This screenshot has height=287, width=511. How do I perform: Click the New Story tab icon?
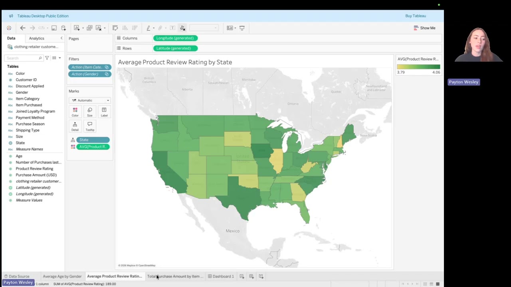(x=261, y=276)
